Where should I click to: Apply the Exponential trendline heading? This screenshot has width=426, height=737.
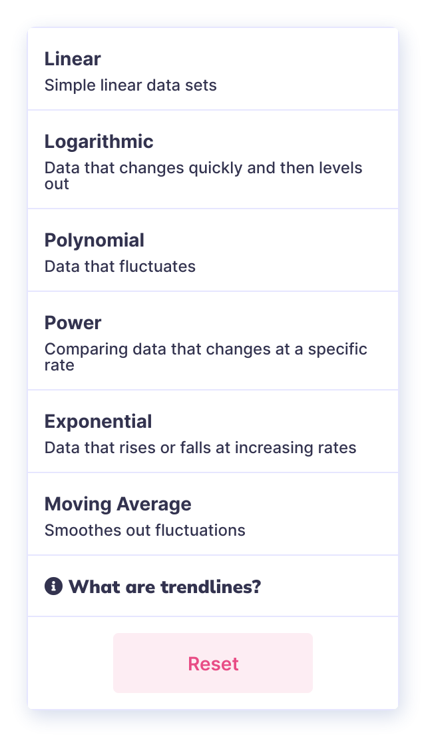[98, 421]
